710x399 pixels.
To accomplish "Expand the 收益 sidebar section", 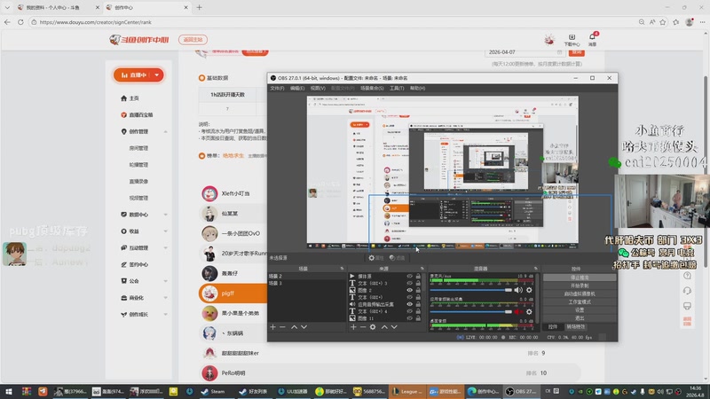I will [x=165, y=231].
